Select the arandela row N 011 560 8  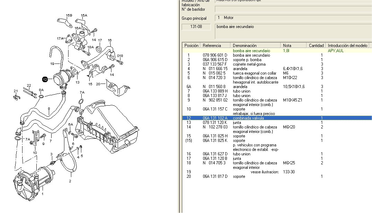[277, 87]
